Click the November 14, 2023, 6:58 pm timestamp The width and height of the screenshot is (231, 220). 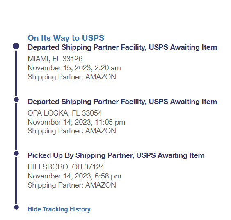[x=74, y=176]
